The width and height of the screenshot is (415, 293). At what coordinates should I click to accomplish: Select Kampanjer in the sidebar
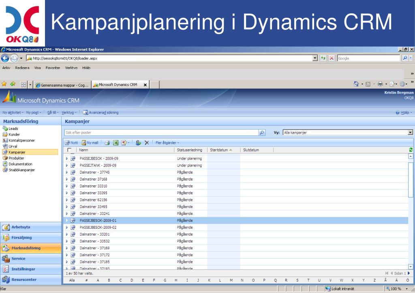click(30, 152)
